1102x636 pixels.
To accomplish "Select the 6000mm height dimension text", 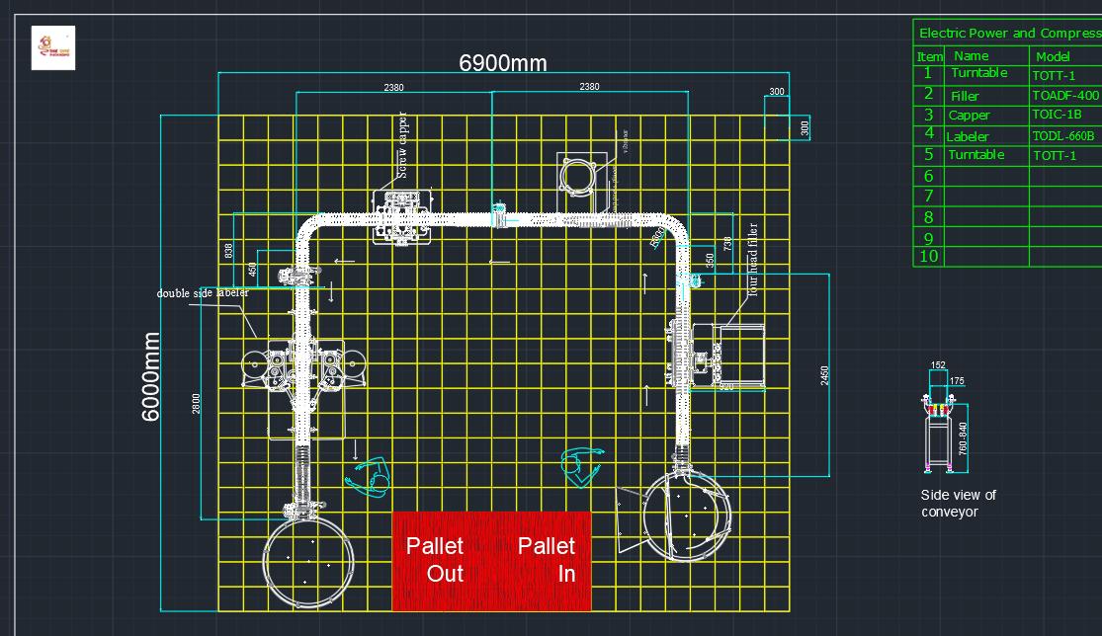I will (x=151, y=375).
